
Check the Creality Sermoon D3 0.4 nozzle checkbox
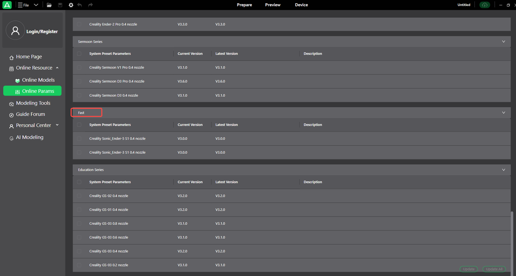coord(79,95)
